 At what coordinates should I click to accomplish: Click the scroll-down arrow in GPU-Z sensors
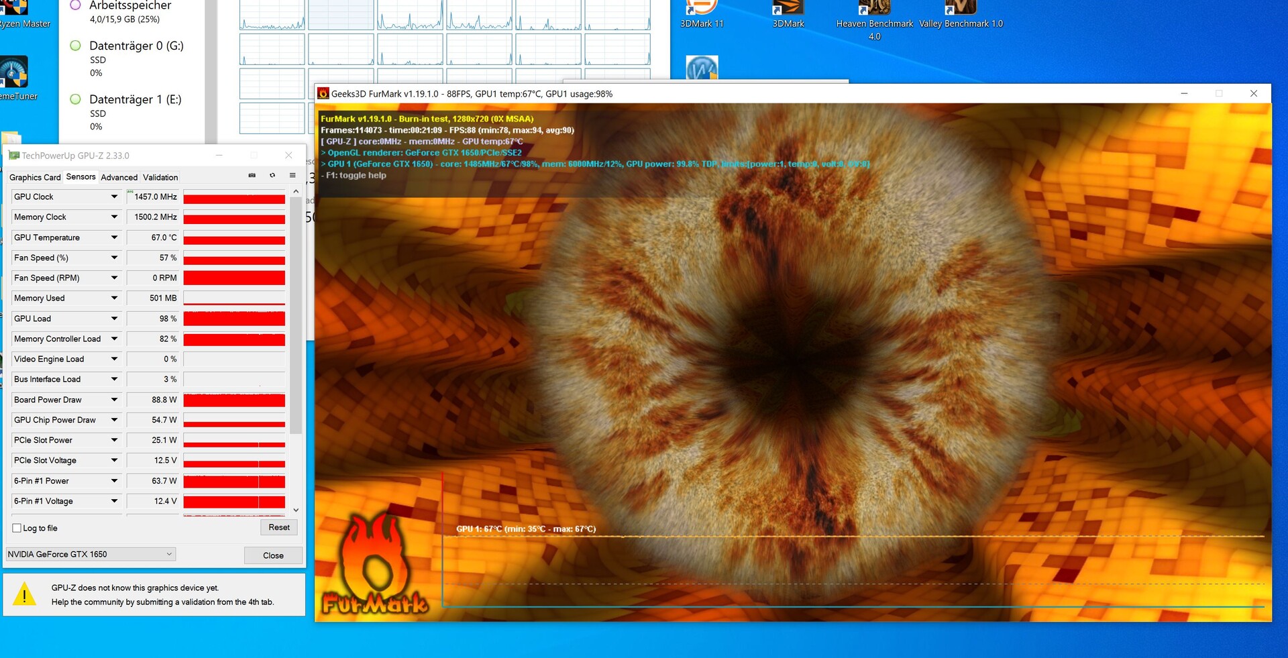(x=296, y=510)
